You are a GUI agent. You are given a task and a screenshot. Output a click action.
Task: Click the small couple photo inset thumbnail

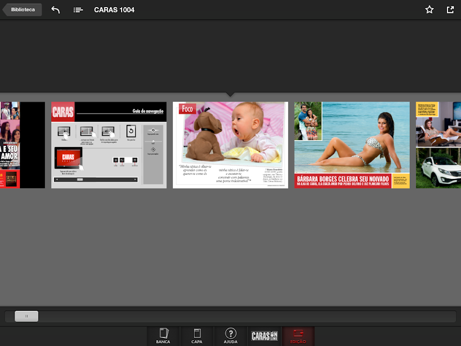(x=308, y=121)
